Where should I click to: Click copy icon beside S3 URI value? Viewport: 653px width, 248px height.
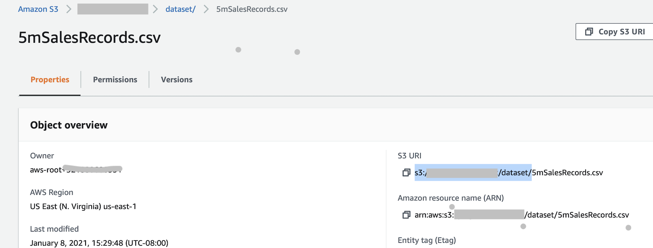coord(406,172)
